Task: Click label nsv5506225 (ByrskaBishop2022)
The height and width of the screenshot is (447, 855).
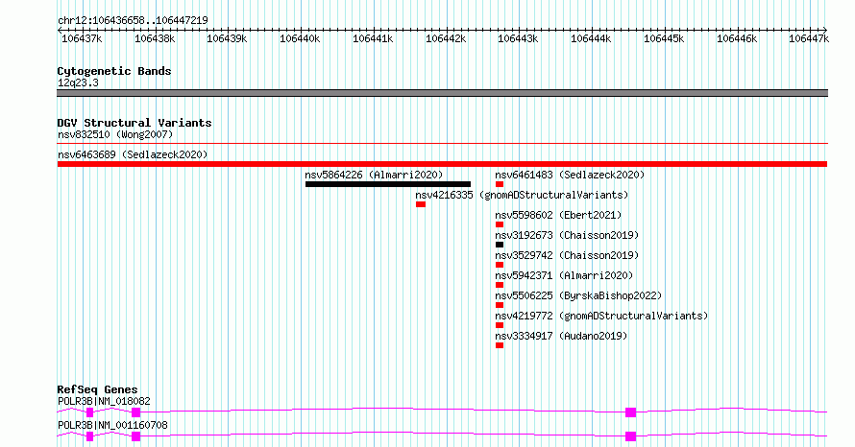Action: tap(578, 295)
